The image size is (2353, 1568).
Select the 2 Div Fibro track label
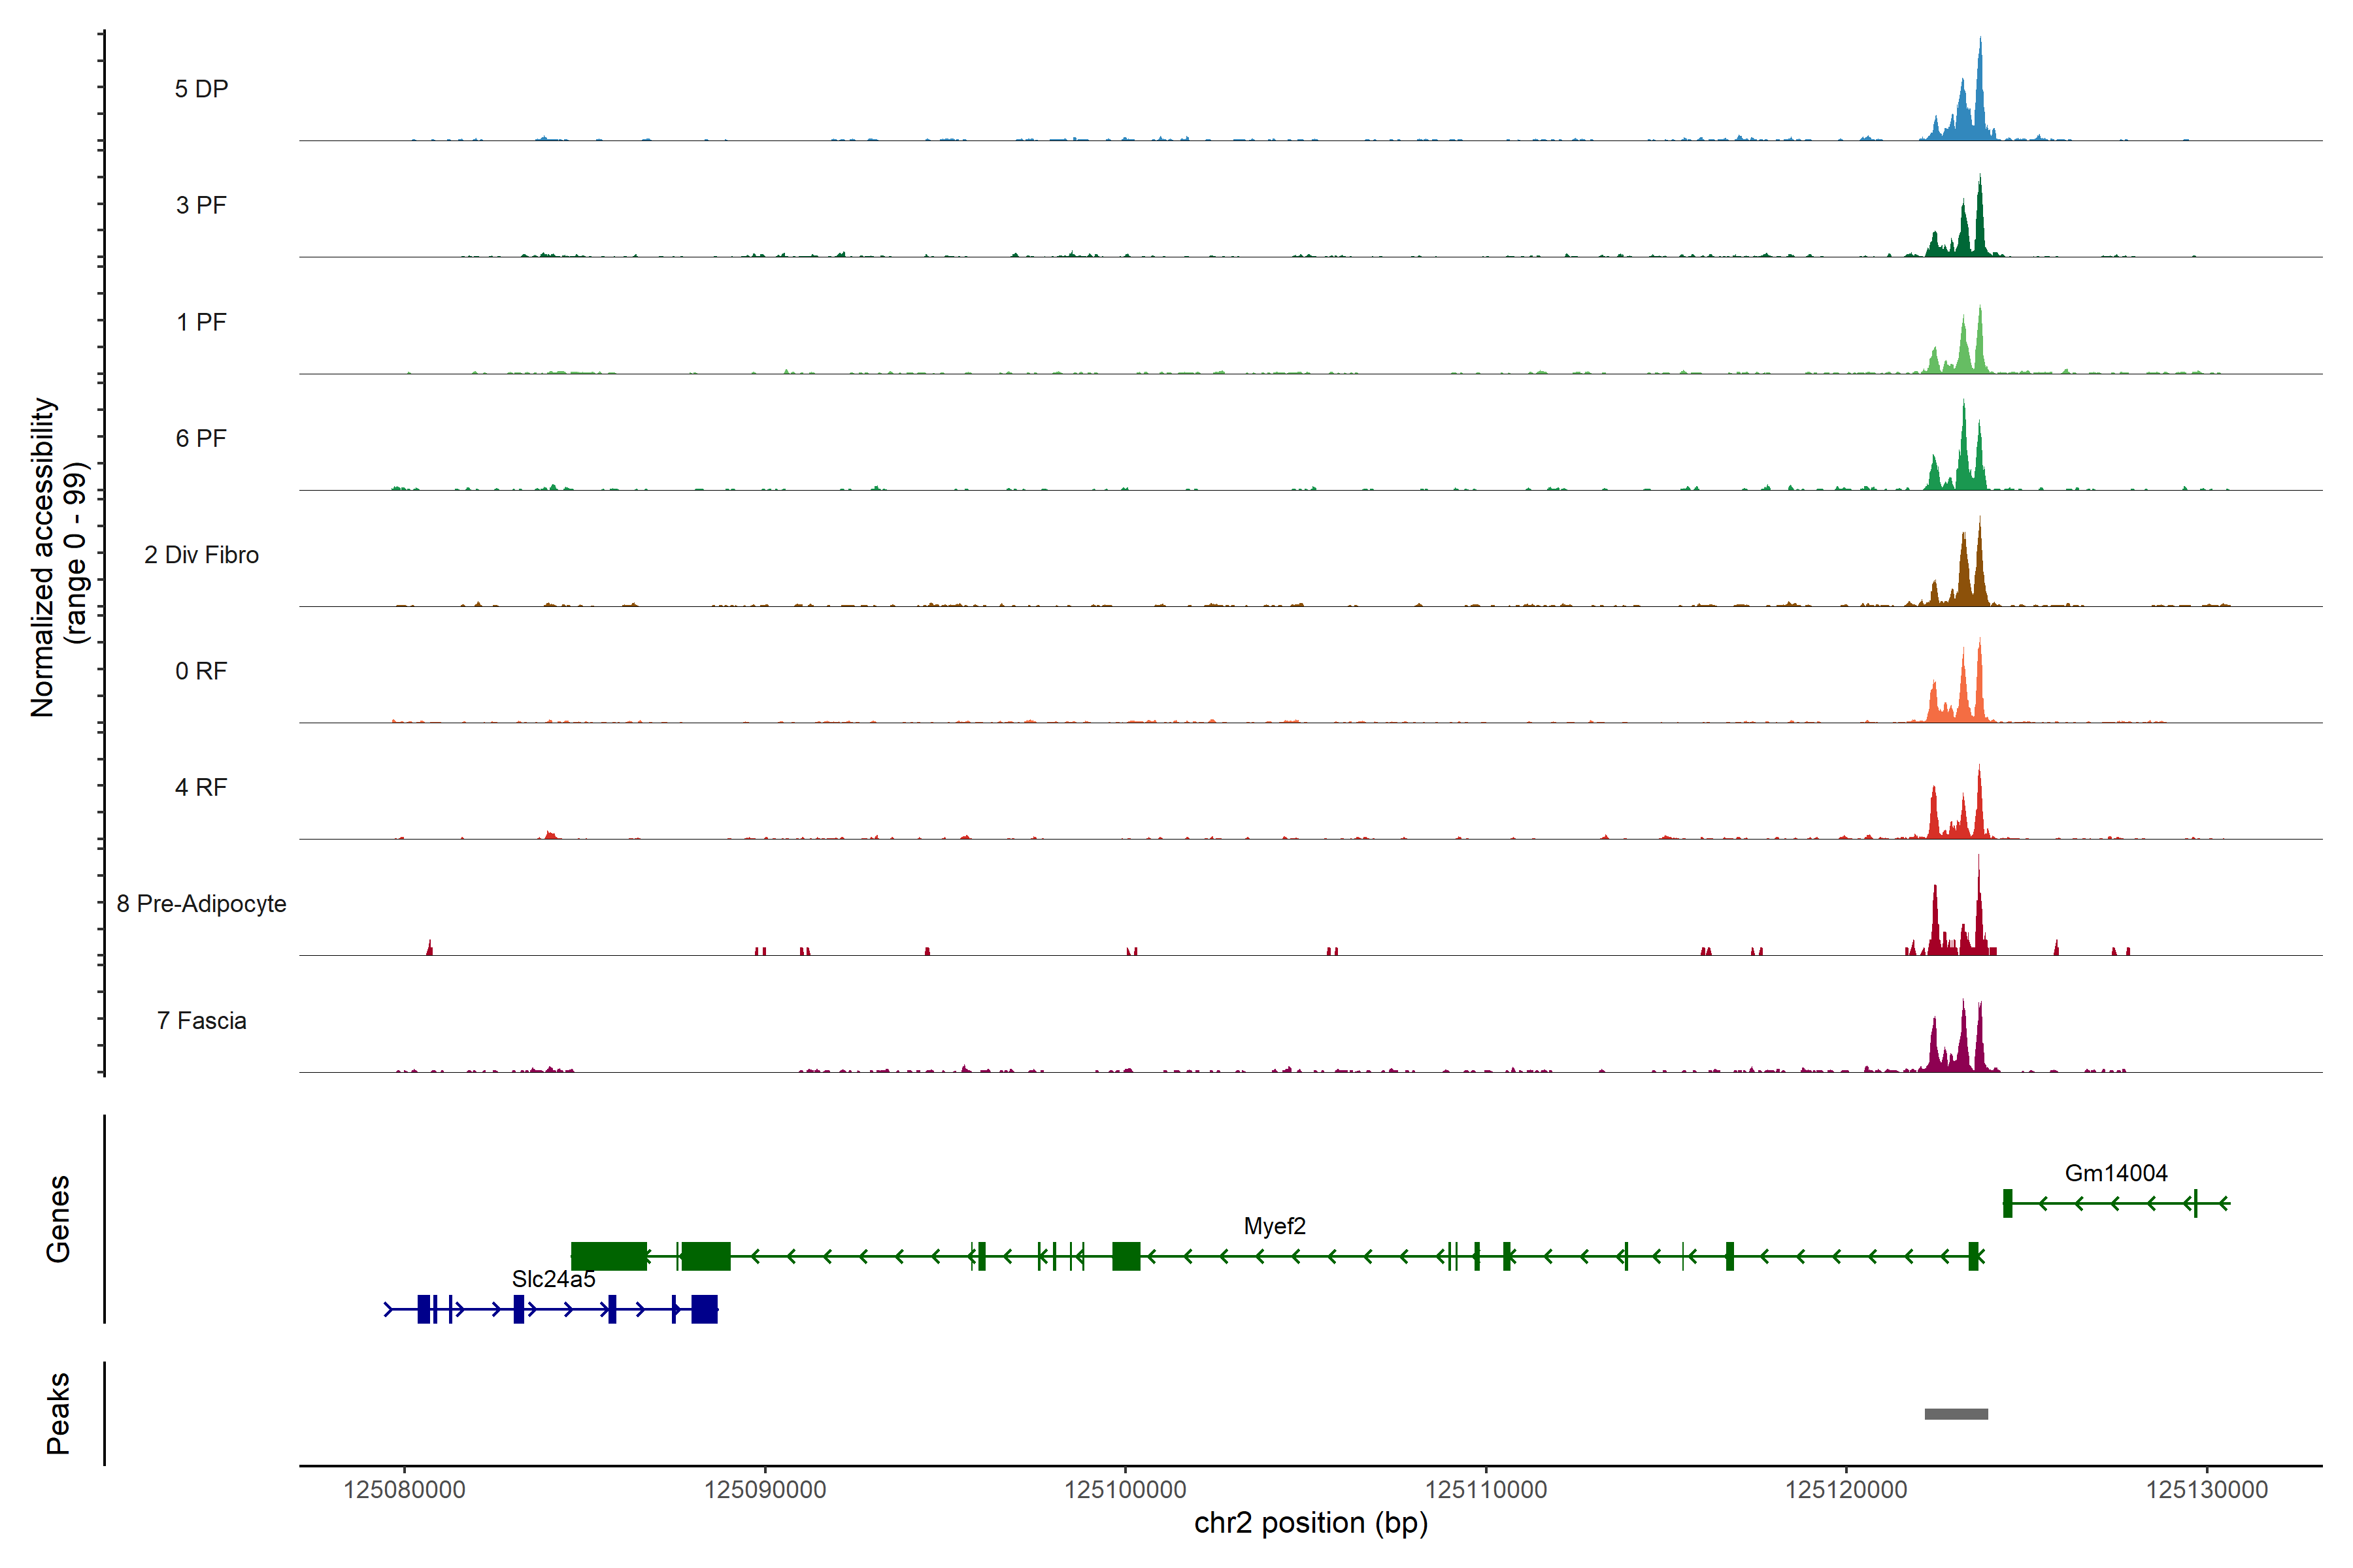[201, 555]
